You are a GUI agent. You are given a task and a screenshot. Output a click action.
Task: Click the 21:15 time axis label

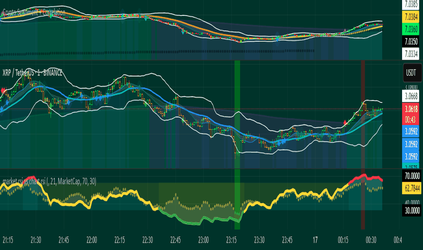point(8,240)
